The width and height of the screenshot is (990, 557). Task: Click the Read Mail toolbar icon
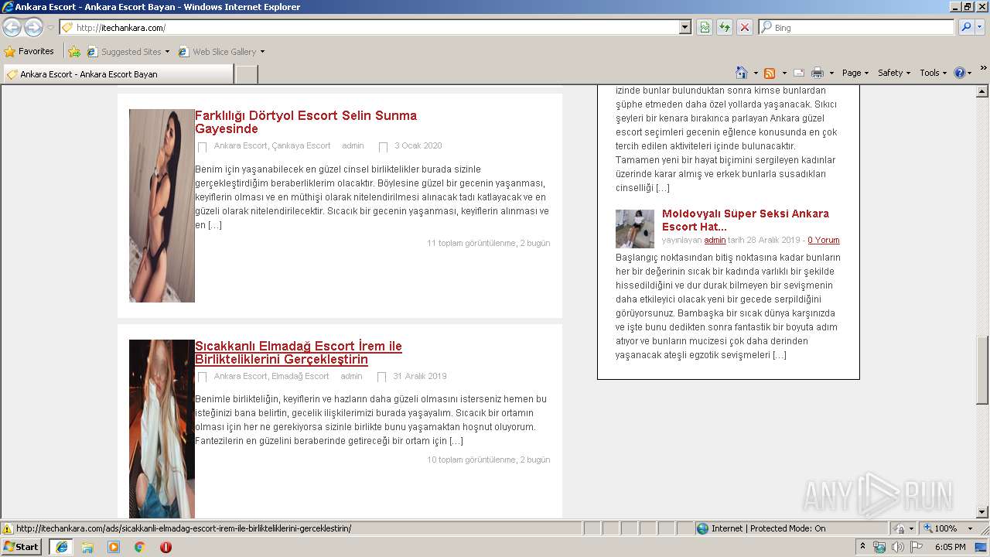click(x=799, y=73)
